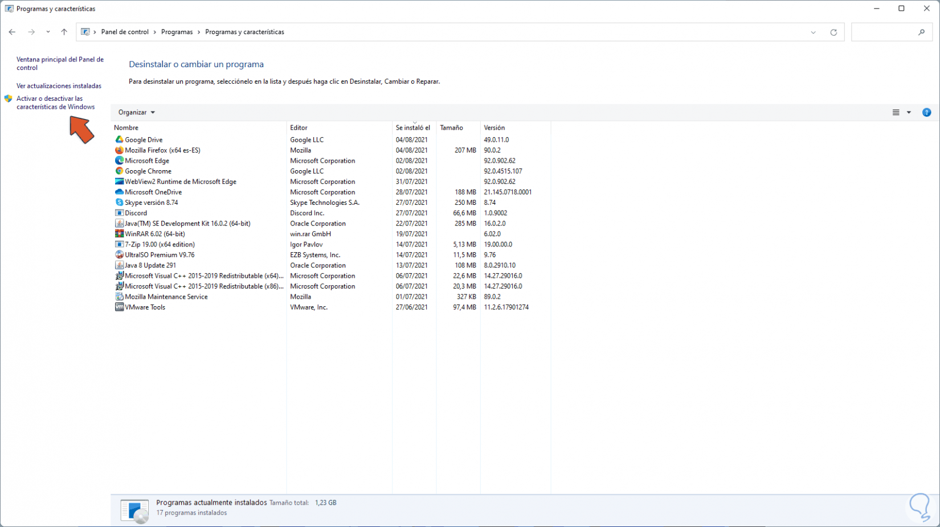Click in the search box

click(891, 32)
